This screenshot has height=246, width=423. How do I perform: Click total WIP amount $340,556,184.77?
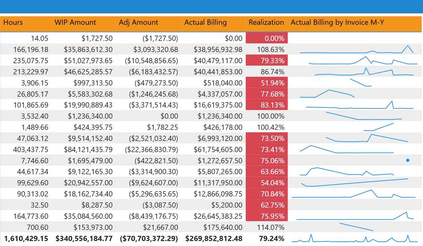pyautogui.click(x=84, y=238)
